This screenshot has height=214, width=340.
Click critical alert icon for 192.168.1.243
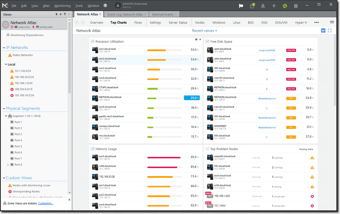312,196
